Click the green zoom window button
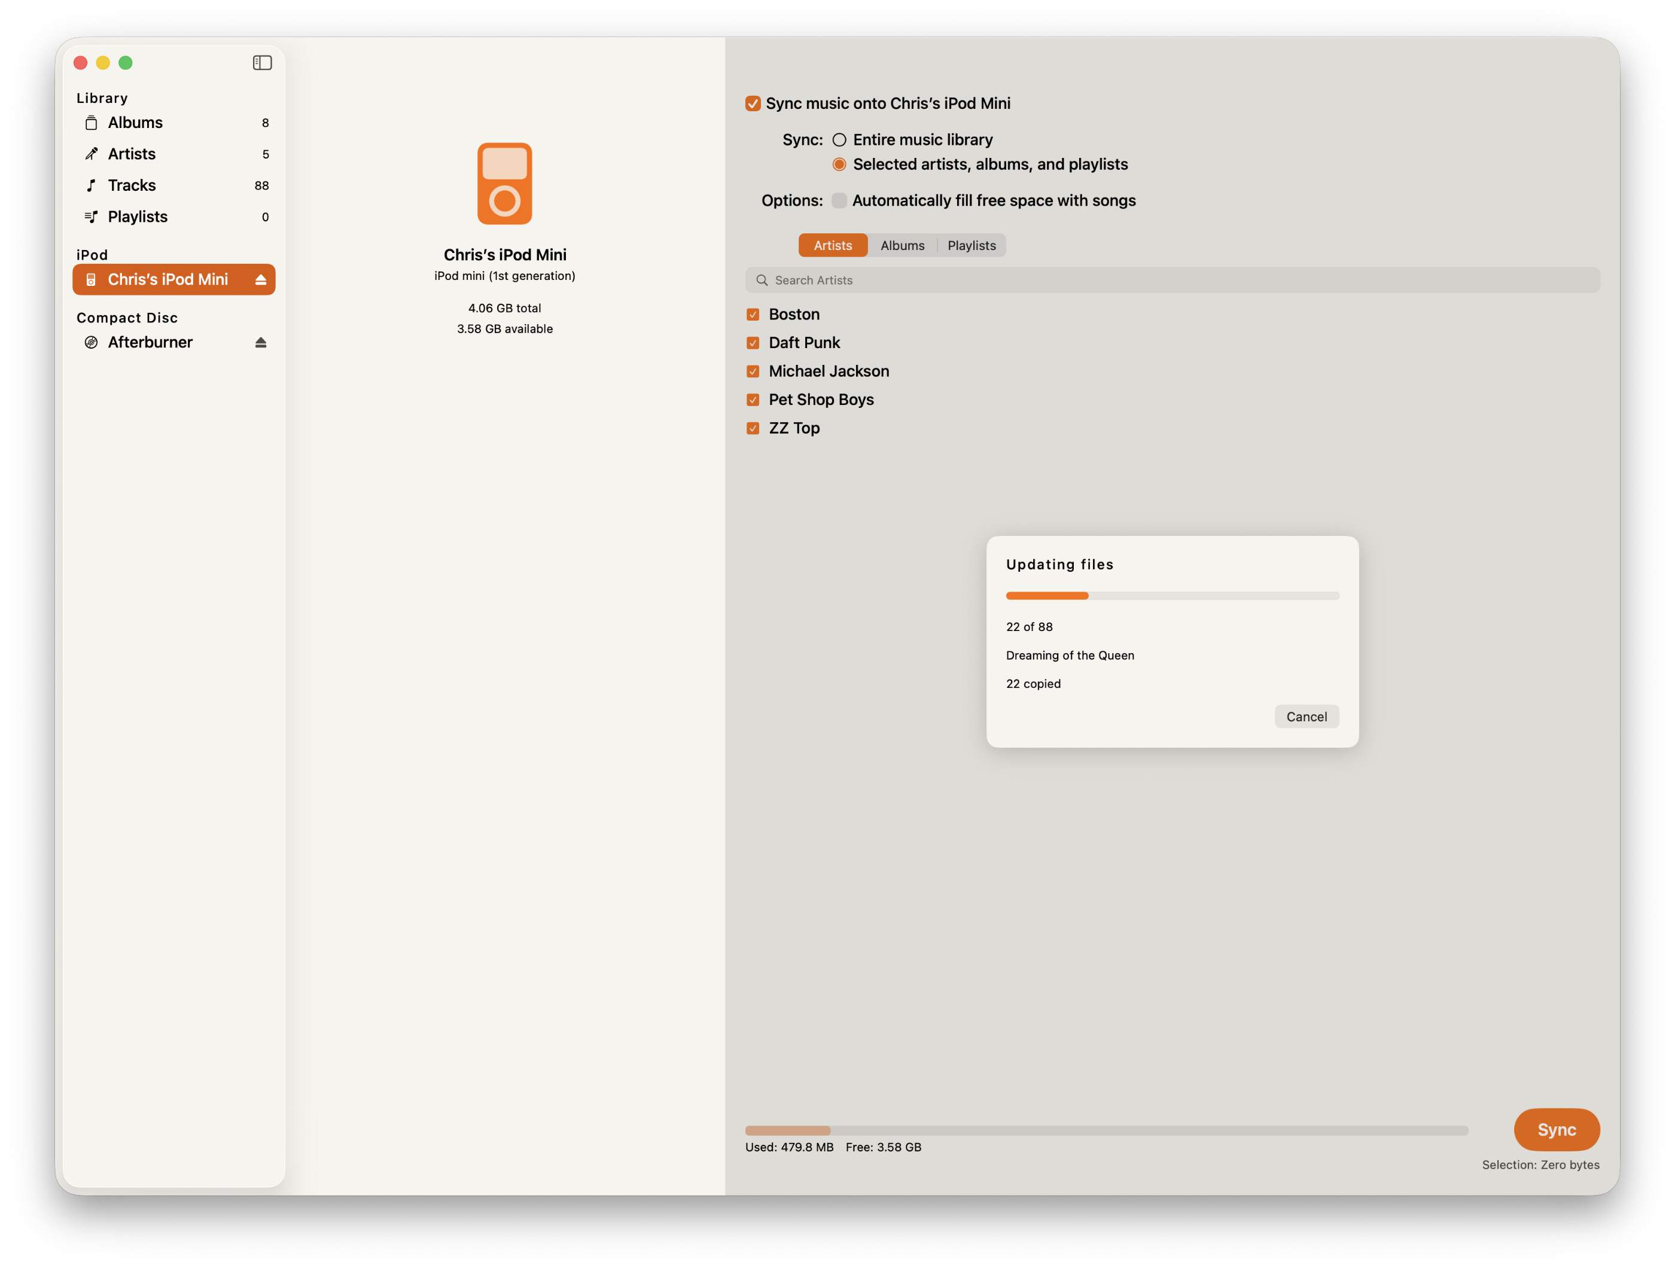 point(126,63)
